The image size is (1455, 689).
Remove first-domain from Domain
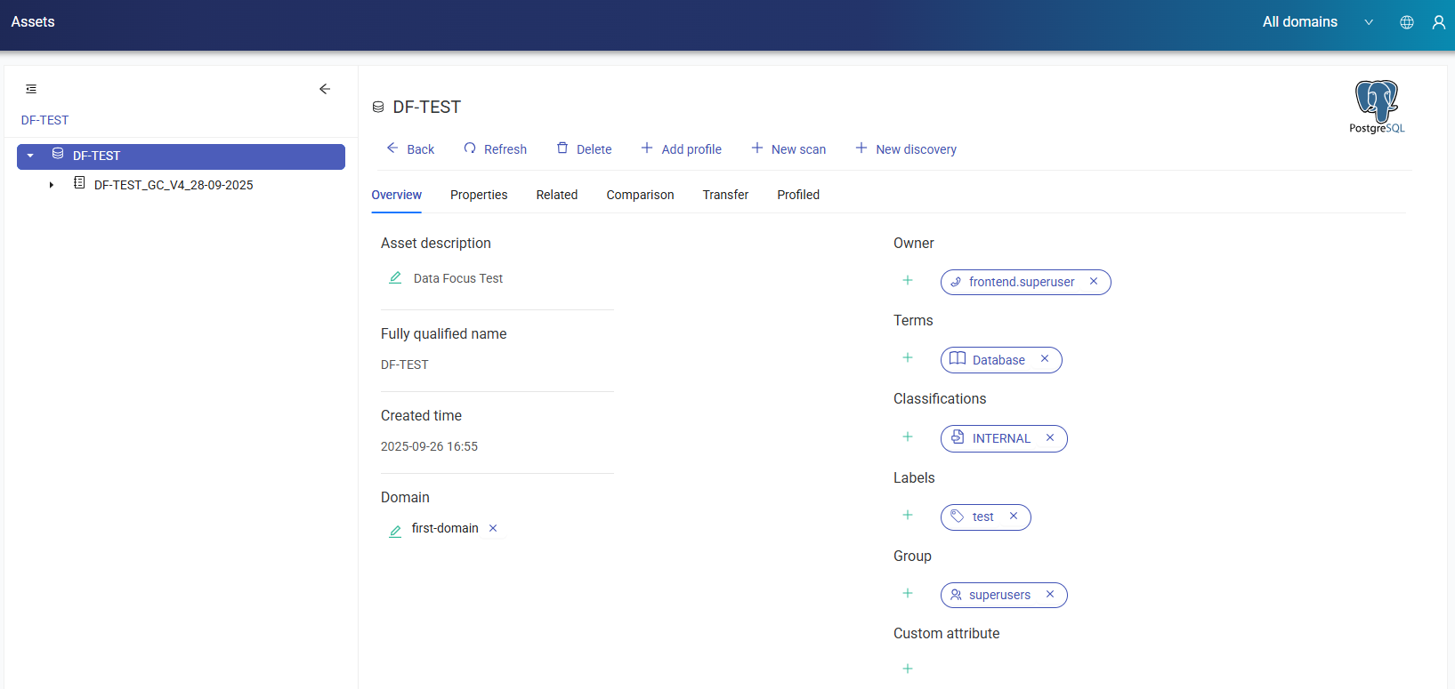coord(493,528)
